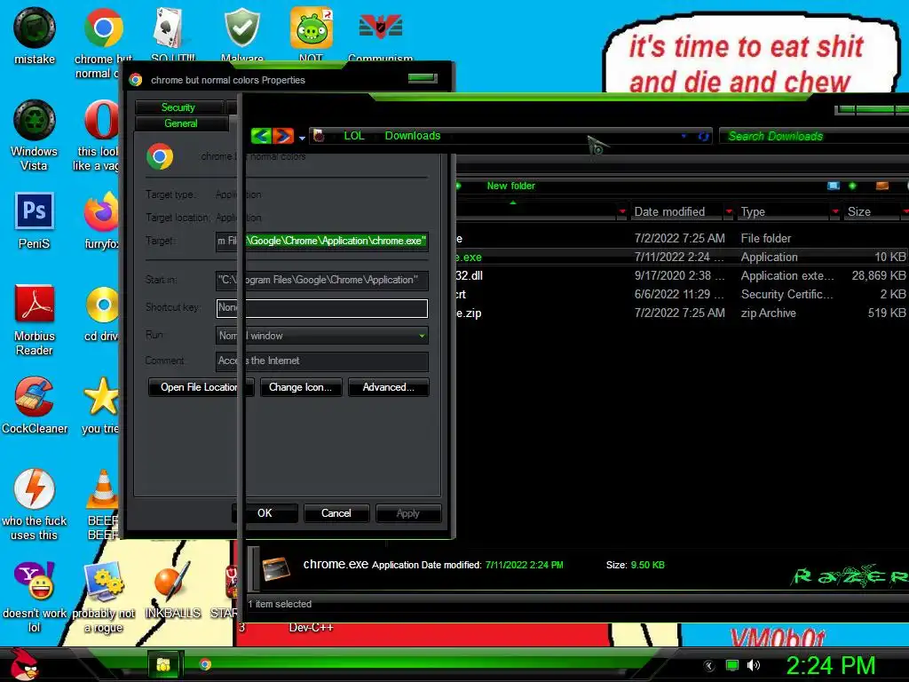Image resolution: width=909 pixels, height=682 pixels.
Task: Click the Shortcut key field
Action: (x=321, y=308)
